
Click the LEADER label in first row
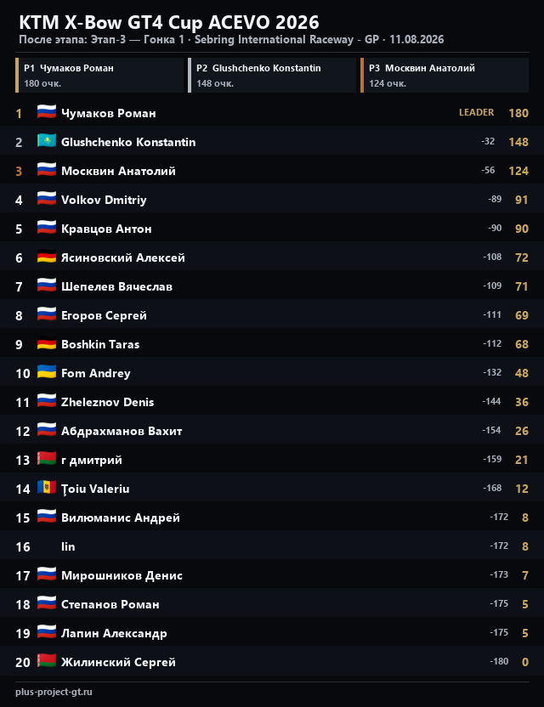(476, 112)
